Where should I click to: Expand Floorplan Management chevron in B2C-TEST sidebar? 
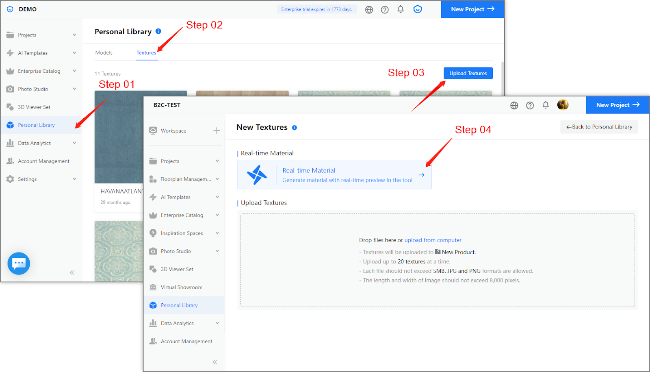coord(217,179)
